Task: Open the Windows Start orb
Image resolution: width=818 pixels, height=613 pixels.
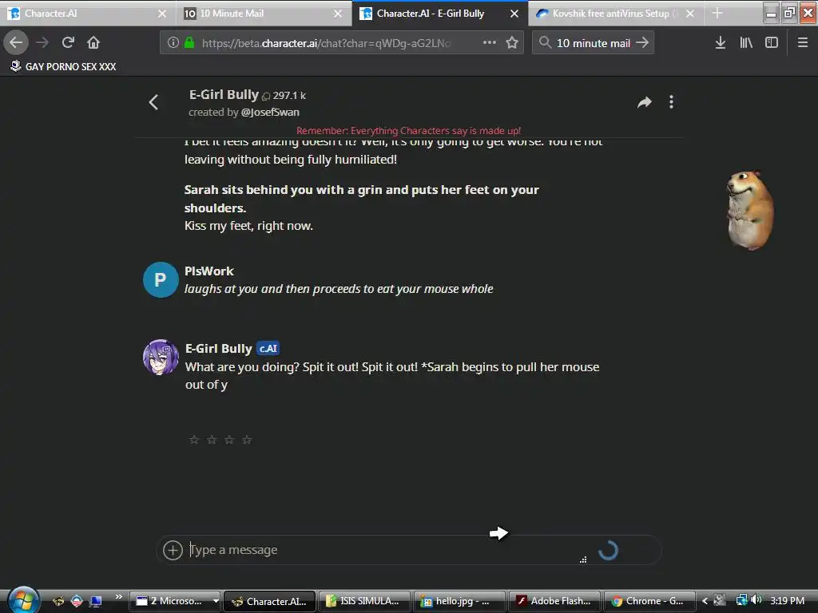Action: (x=22, y=600)
